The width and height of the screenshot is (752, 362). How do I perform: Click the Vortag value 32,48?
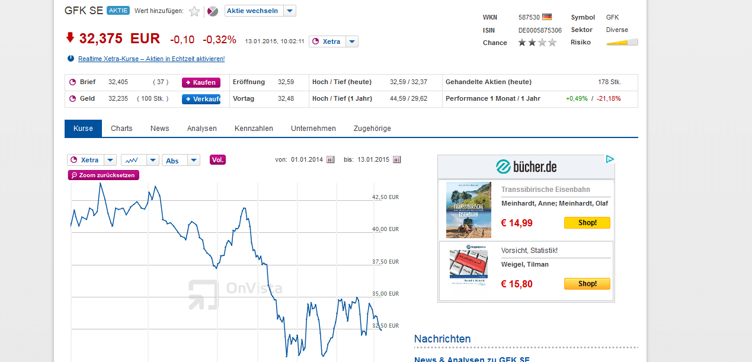[286, 98]
